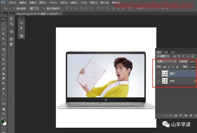197x133 pixels.
Task: Select the Eraser tool
Action: [x=4, y=69]
